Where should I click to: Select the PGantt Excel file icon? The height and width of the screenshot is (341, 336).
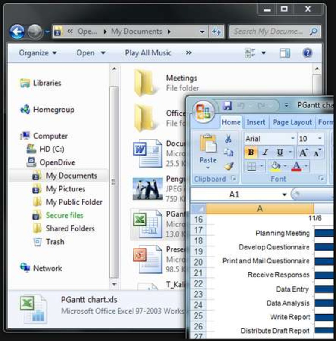(147, 224)
